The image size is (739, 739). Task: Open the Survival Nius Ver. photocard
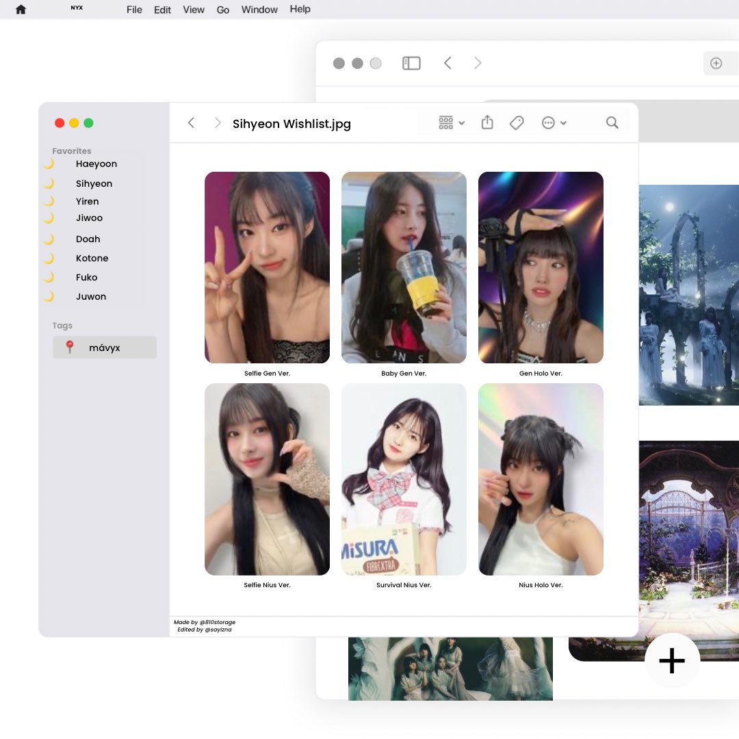tap(404, 479)
